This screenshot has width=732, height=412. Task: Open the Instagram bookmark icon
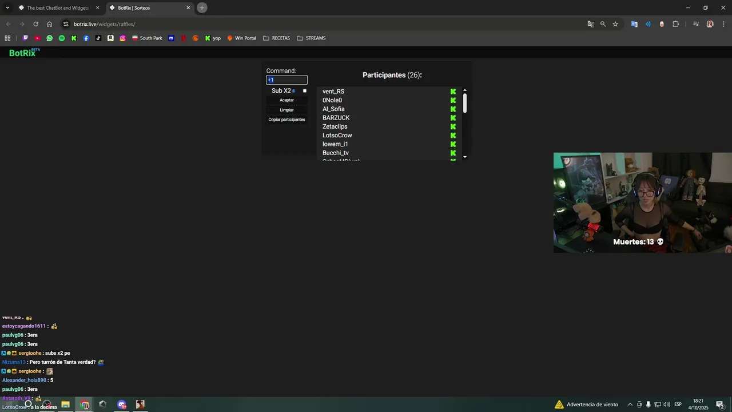[122, 38]
